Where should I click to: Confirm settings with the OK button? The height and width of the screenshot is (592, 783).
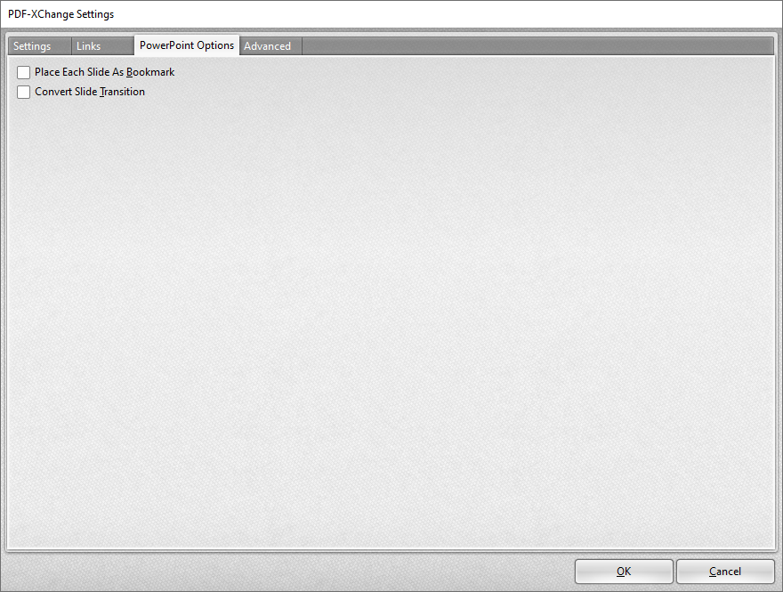tap(624, 572)
